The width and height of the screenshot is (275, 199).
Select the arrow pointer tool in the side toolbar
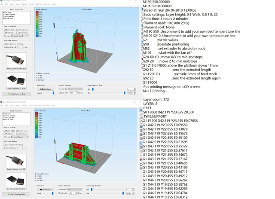[142, 111]
